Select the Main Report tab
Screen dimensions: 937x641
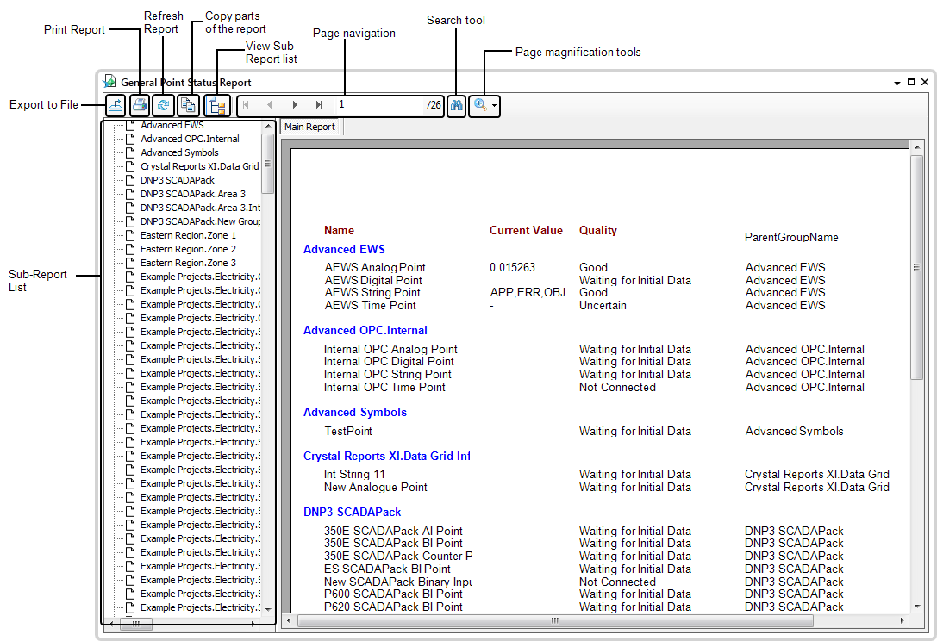pos(310,127)
